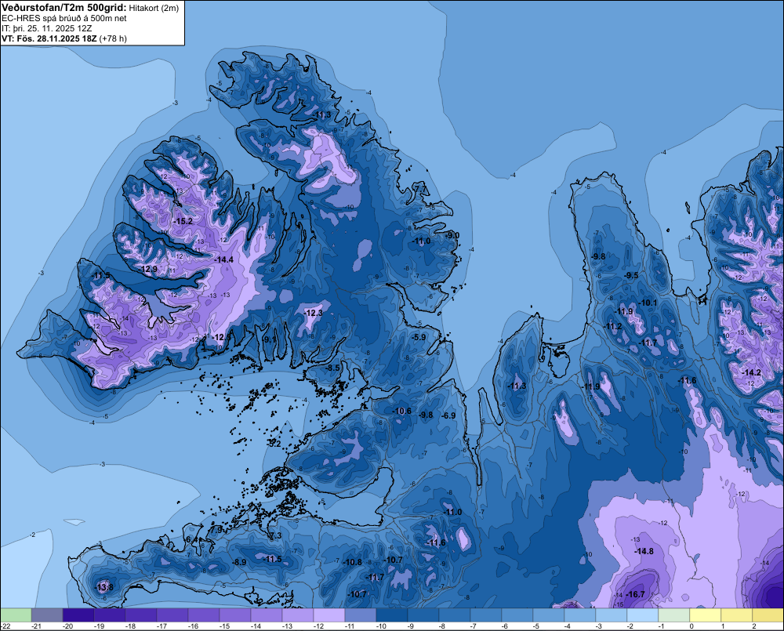Click the -8.9 temperature label on the map
Viewport: 784px width, 631px height.
(x=239, y=562)
